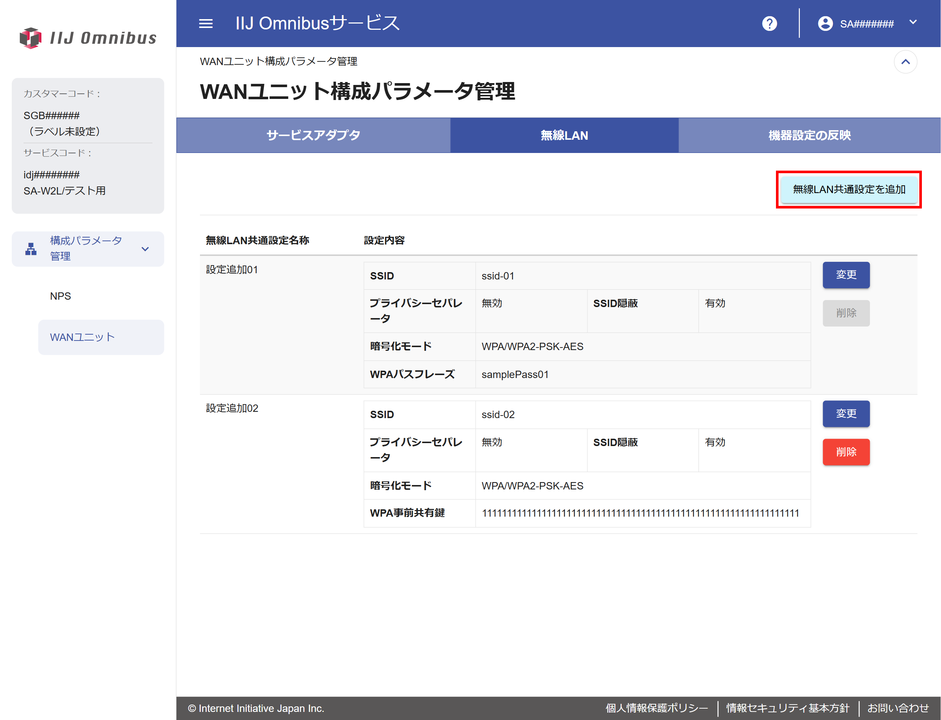
Task: Open 構成パラメータ管理 menu label
Action: [86, 248]
